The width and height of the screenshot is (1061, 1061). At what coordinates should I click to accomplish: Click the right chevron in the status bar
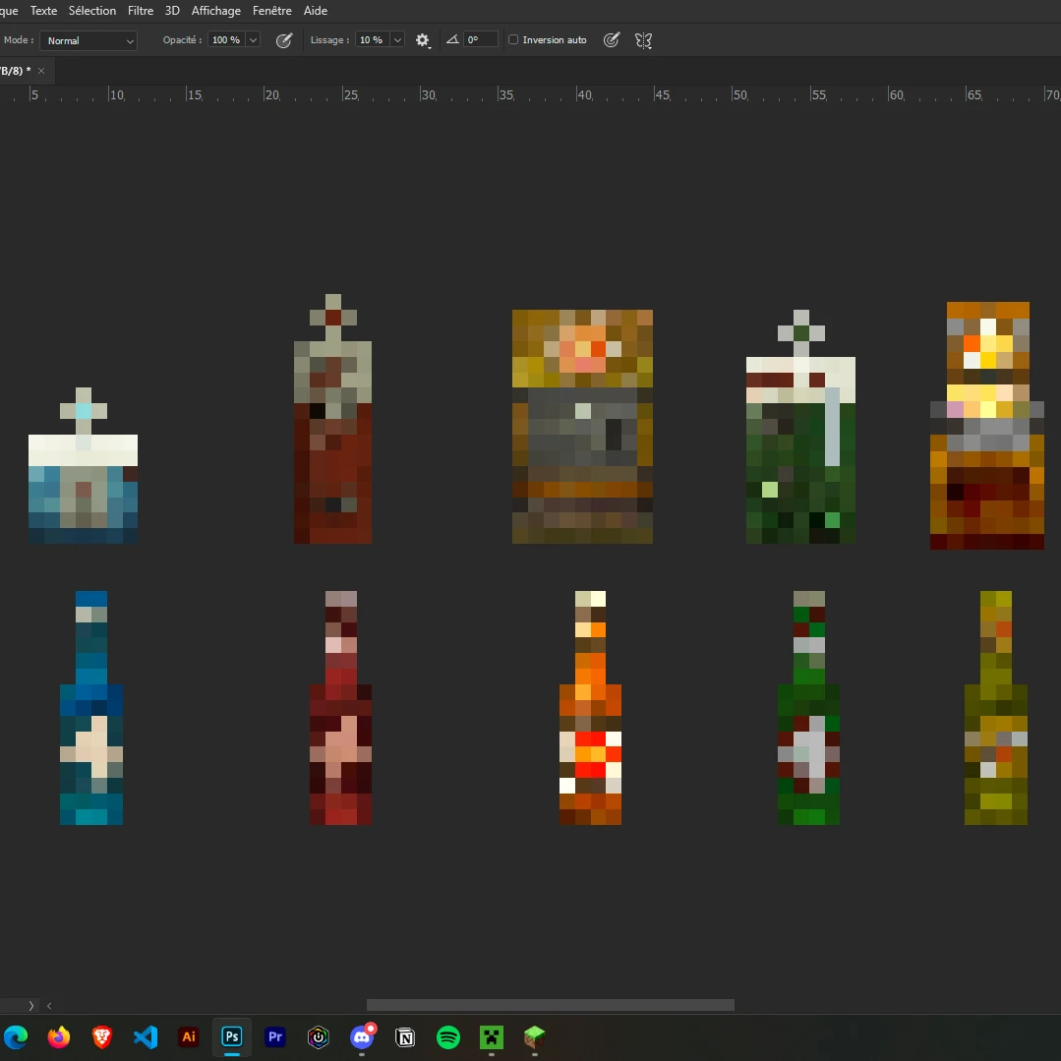pos(31,1006)
